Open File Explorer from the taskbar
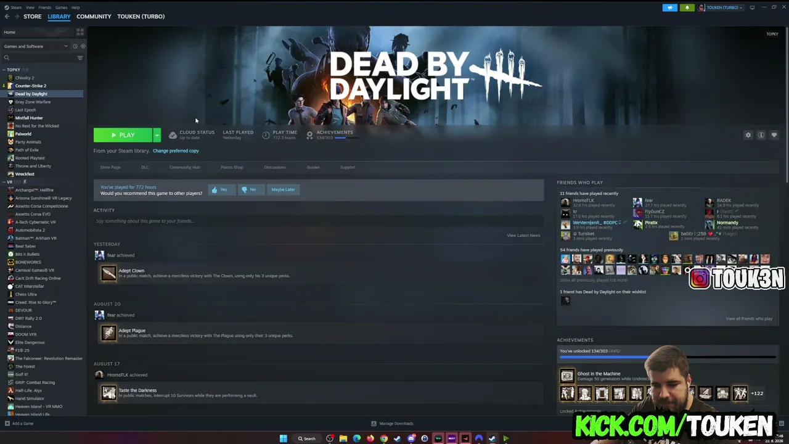 pos(343,438)
